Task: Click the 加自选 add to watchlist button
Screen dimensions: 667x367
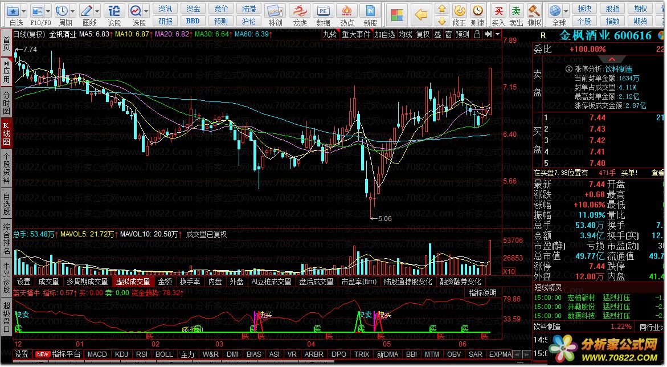Action: [384, 34]
